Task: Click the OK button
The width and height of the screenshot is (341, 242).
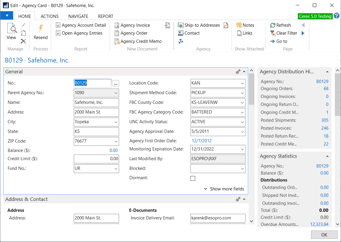Action: pyautogui.click(x=324, y=235)
